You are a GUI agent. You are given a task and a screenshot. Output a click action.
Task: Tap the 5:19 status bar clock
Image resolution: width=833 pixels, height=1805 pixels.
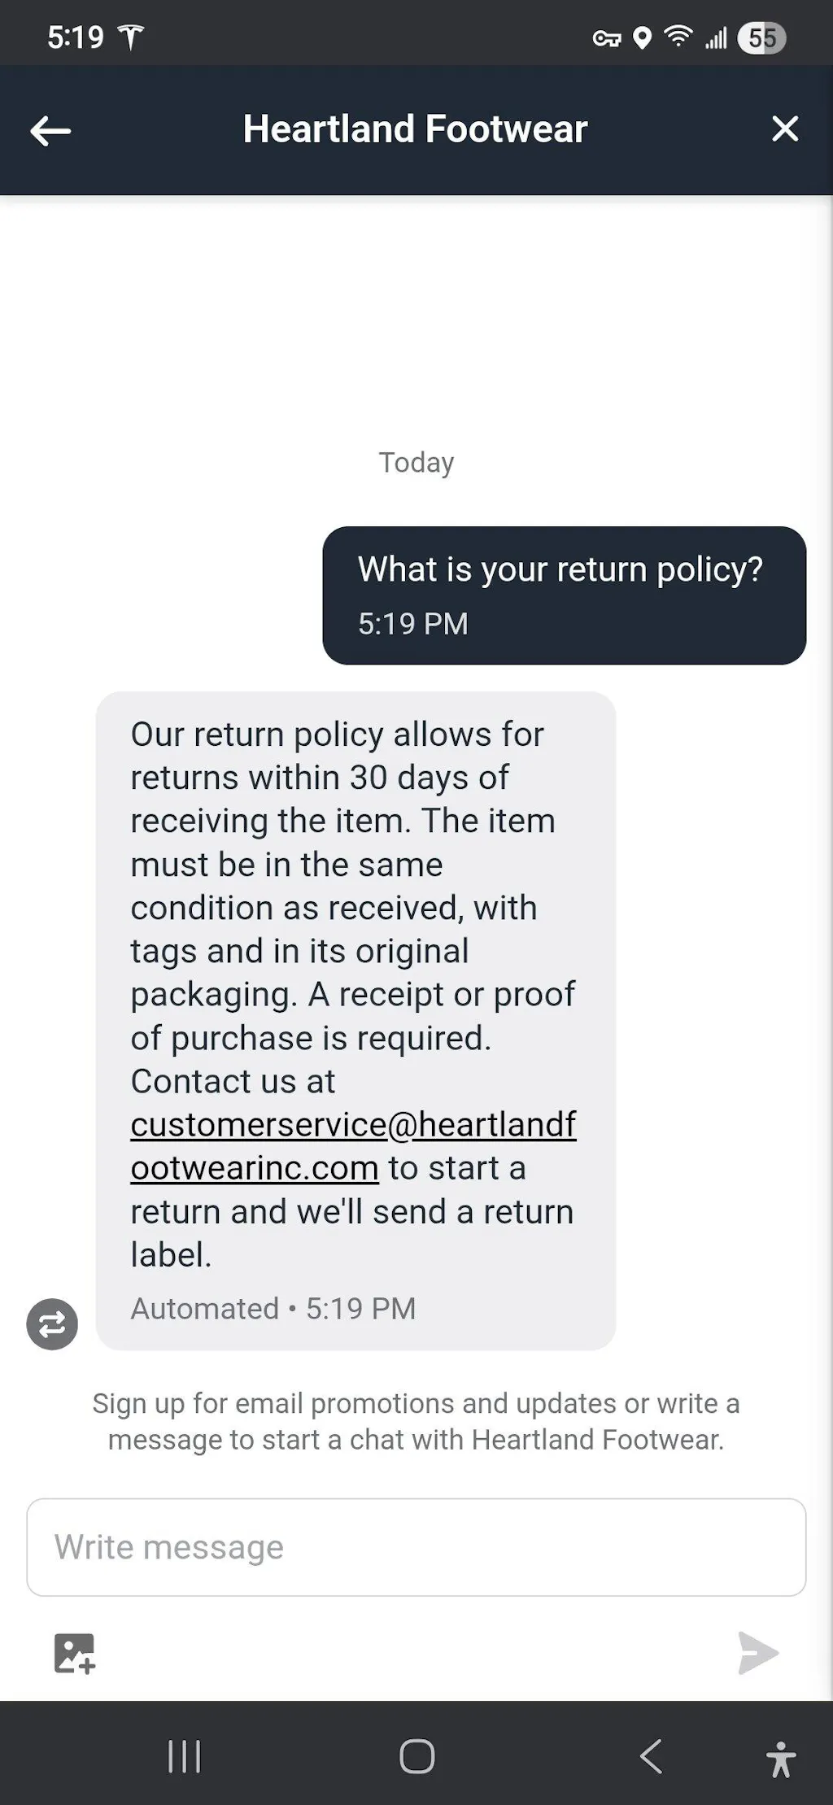[75, 37]
